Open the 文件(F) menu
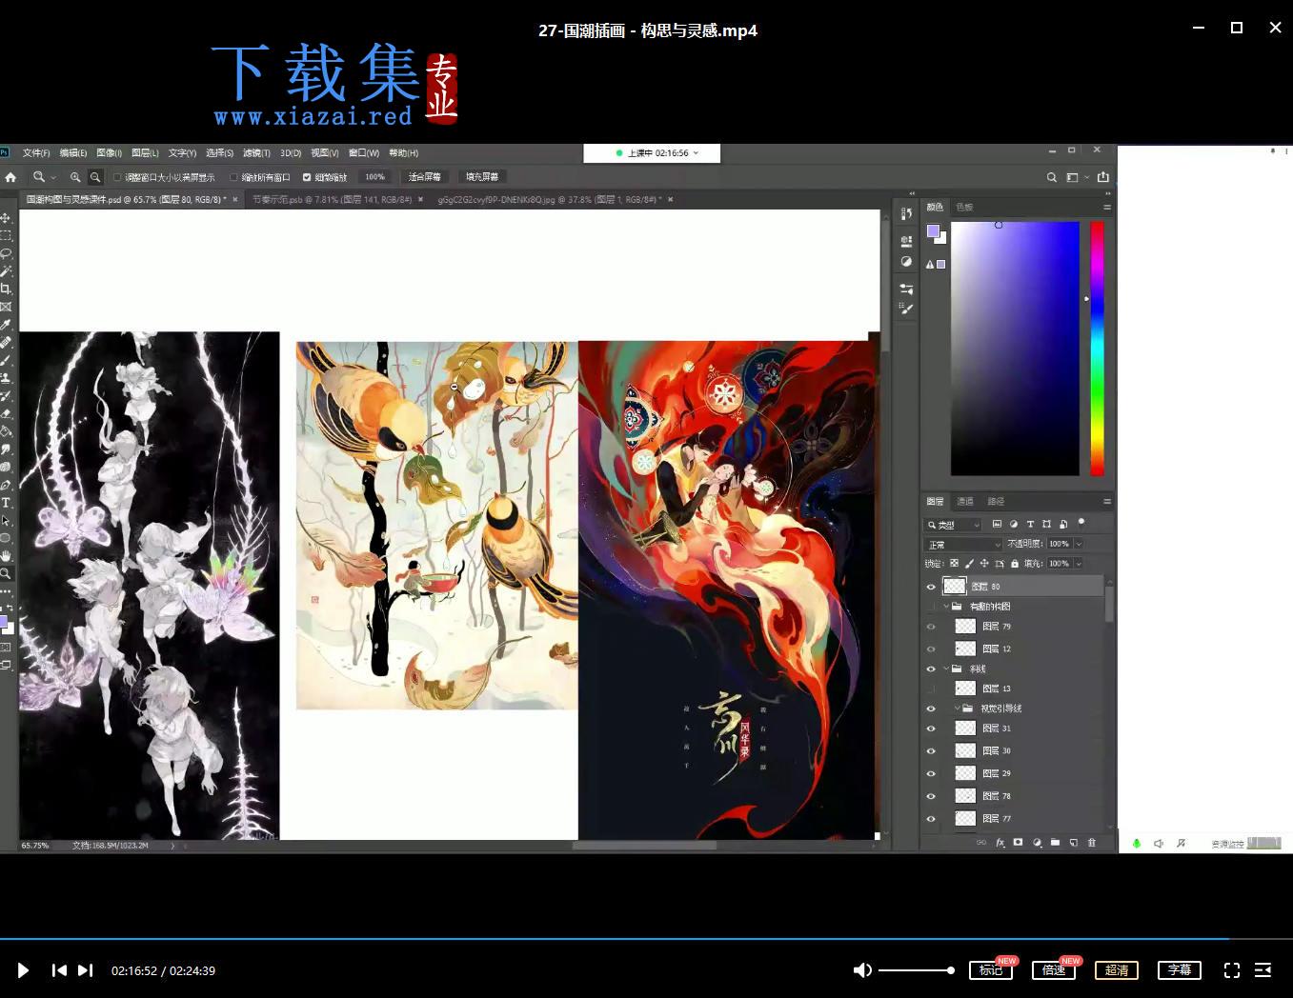The image size is (1293, 998). point(36,153)
